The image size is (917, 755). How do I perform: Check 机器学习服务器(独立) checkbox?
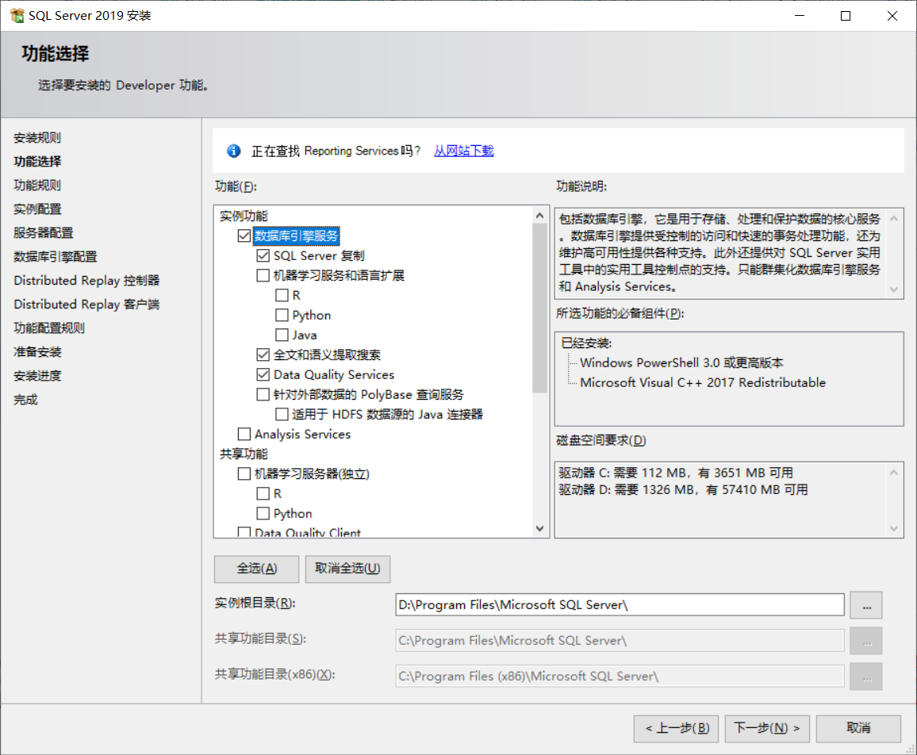[x=244, y=473]
